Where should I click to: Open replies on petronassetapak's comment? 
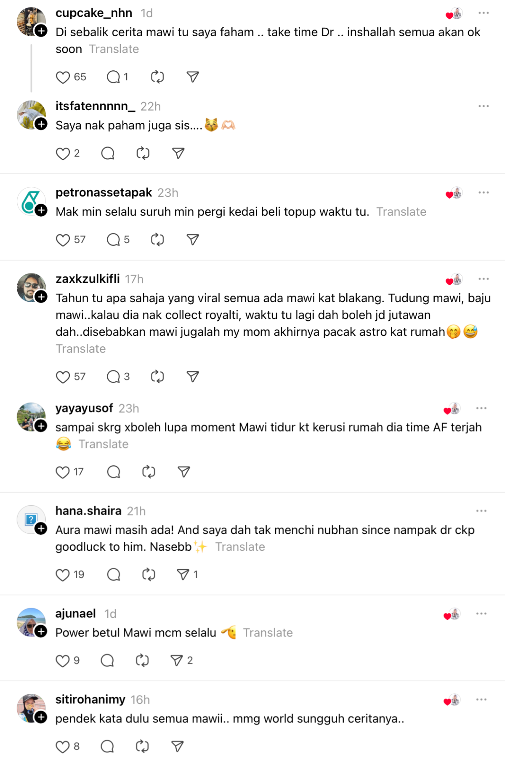click(x=114, y=240)
